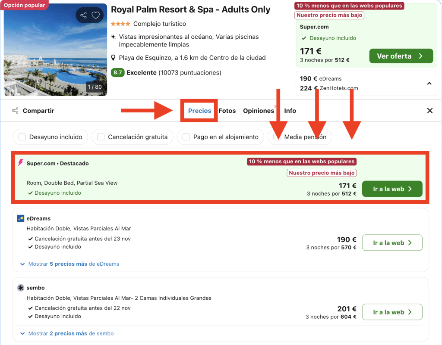Image resolution: width=442 pixels, height=345 pixels.
Task: Close the hotel details panel
Action: [x=429, y=111]
